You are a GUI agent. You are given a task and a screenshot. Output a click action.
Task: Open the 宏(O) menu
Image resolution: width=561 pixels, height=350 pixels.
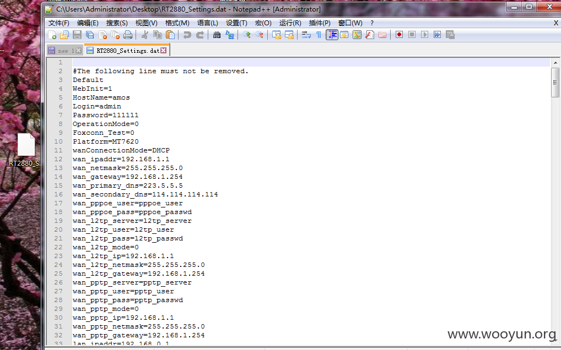[263, 23]
